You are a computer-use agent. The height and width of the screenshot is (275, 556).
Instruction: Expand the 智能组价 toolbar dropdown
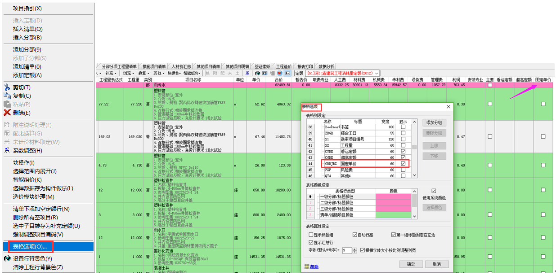tap(192, 73)
